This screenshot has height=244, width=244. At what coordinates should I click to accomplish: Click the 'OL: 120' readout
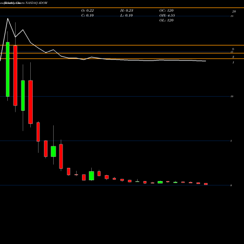pyautogui.click(x=166, y=20)
